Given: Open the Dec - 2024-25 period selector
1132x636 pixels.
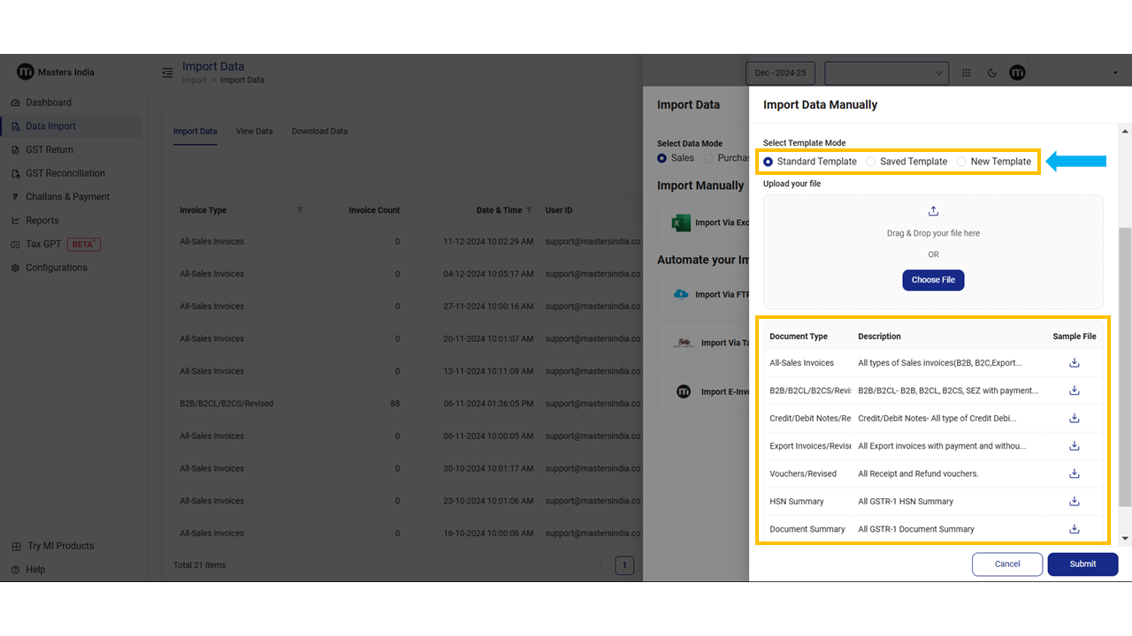Looking at the screenshot, I should pos(780,73).
